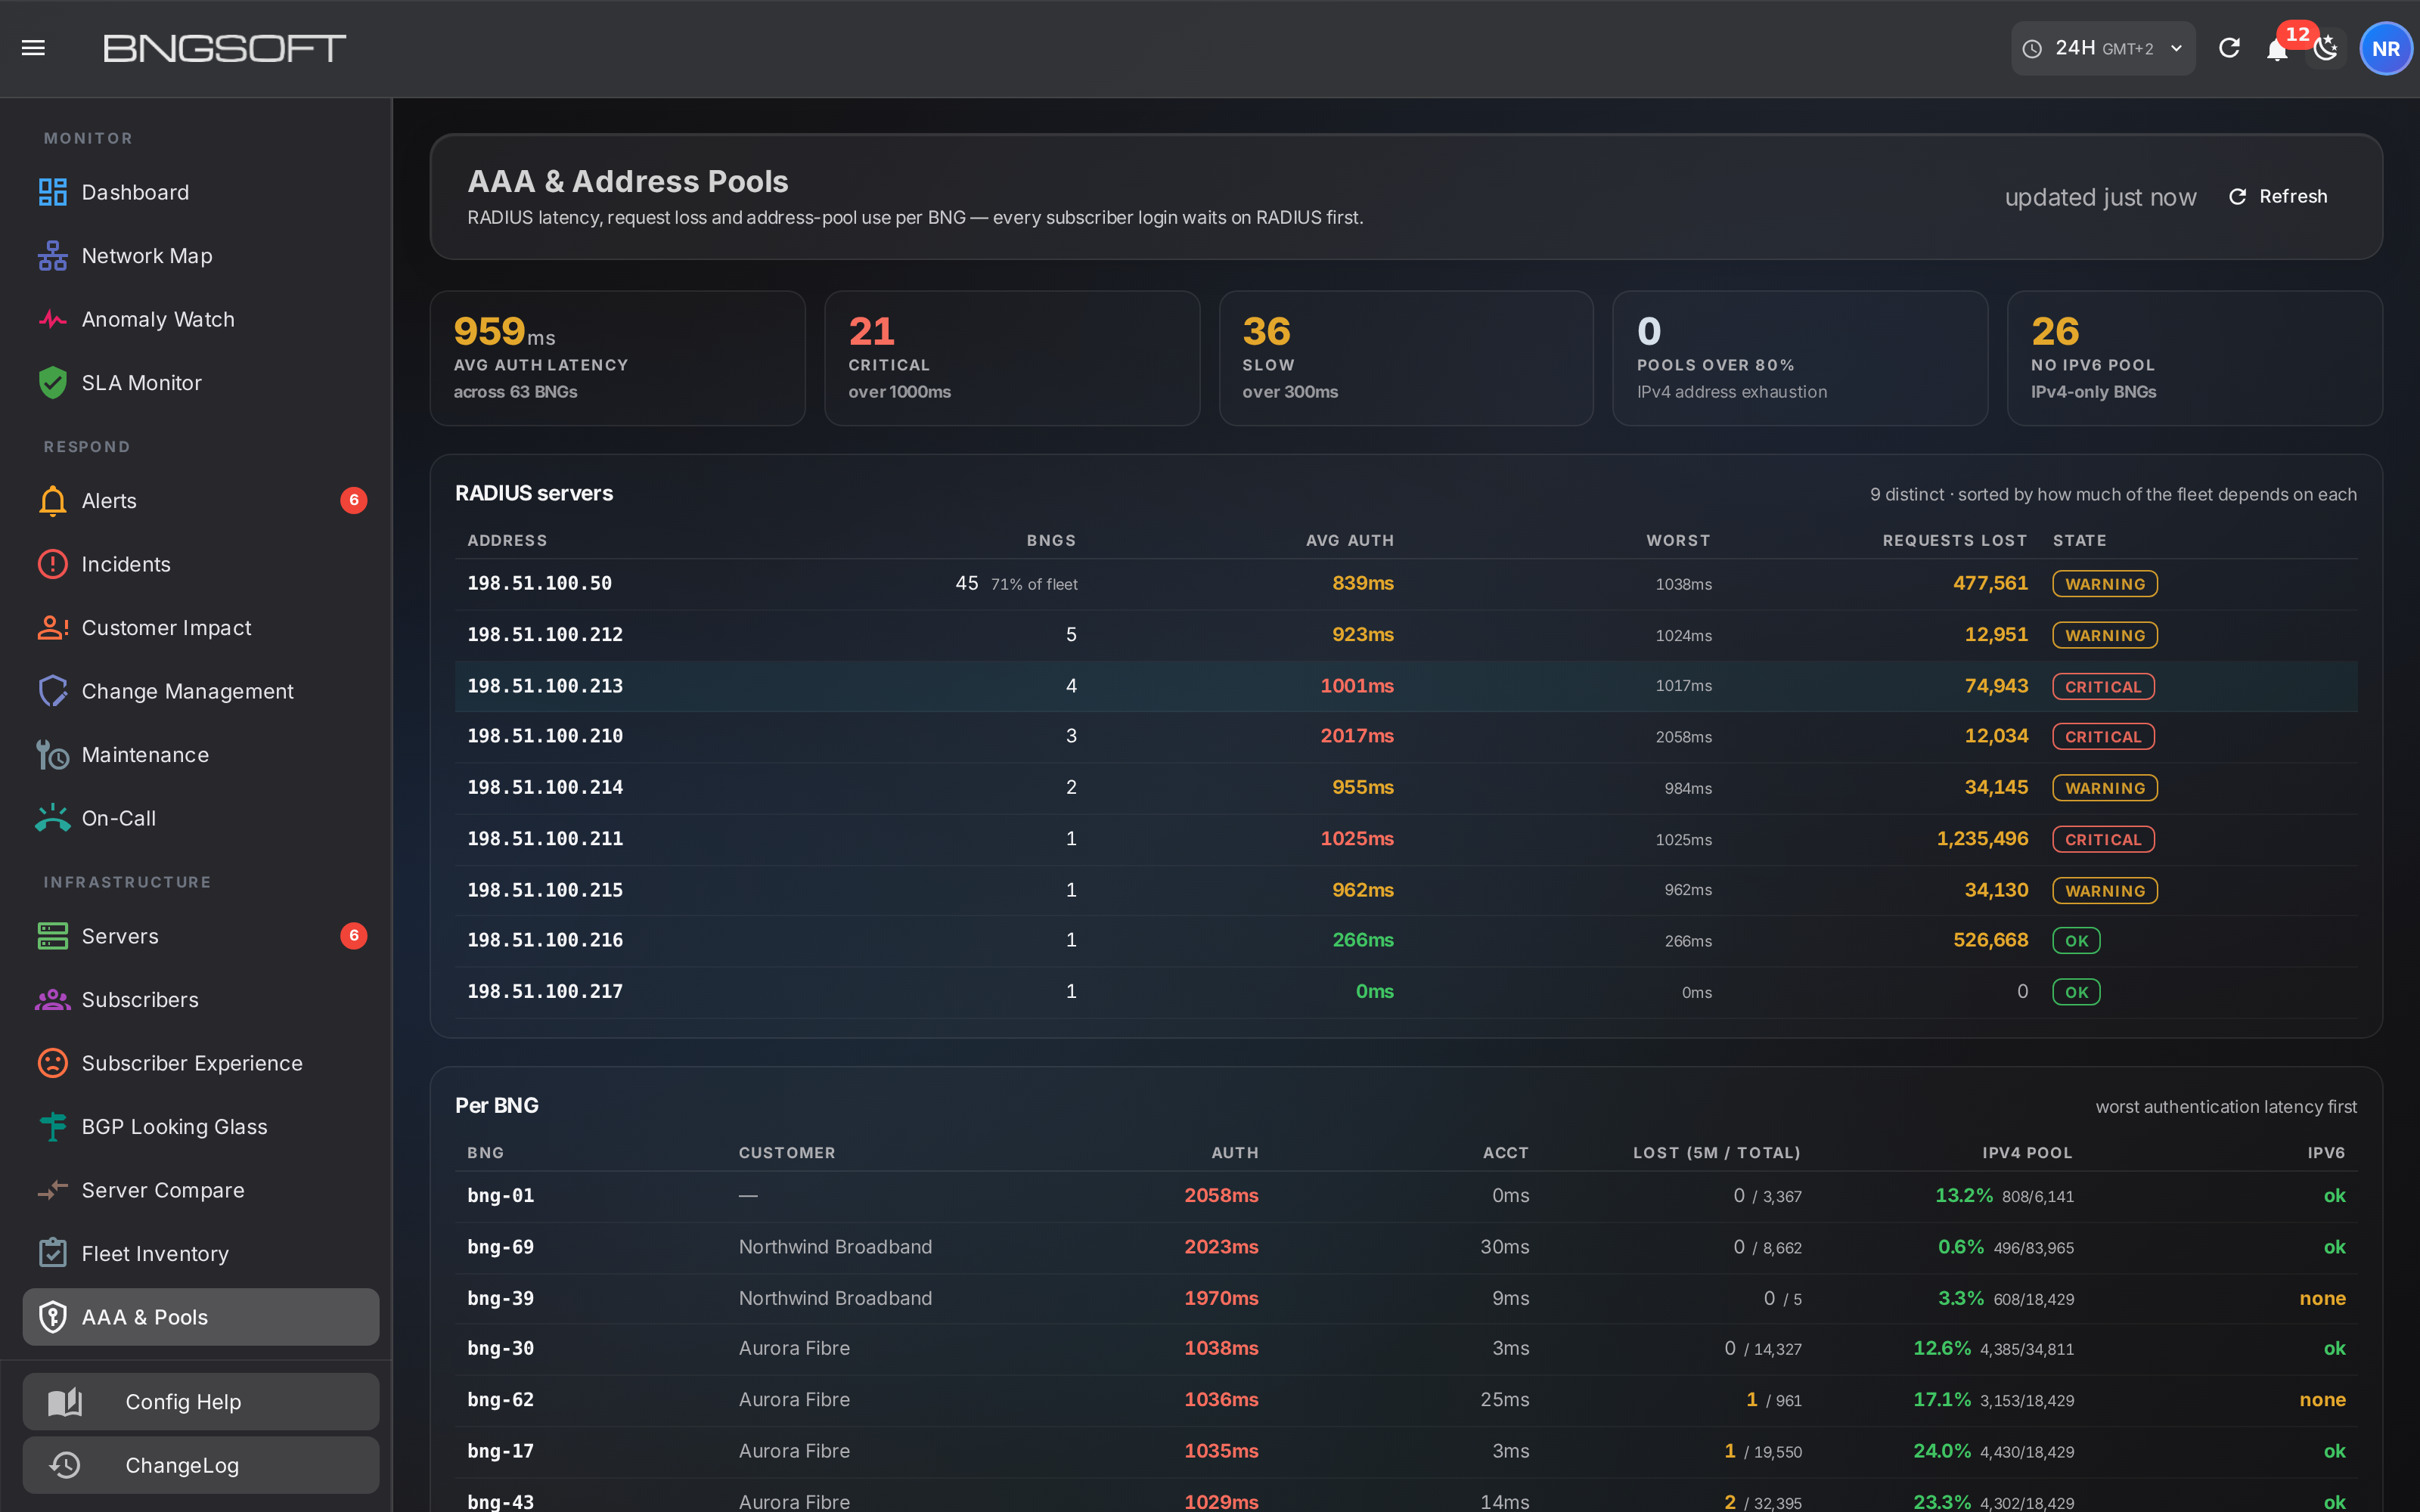Click the Subscriber Experience face icon

[x=52, y=1063]
